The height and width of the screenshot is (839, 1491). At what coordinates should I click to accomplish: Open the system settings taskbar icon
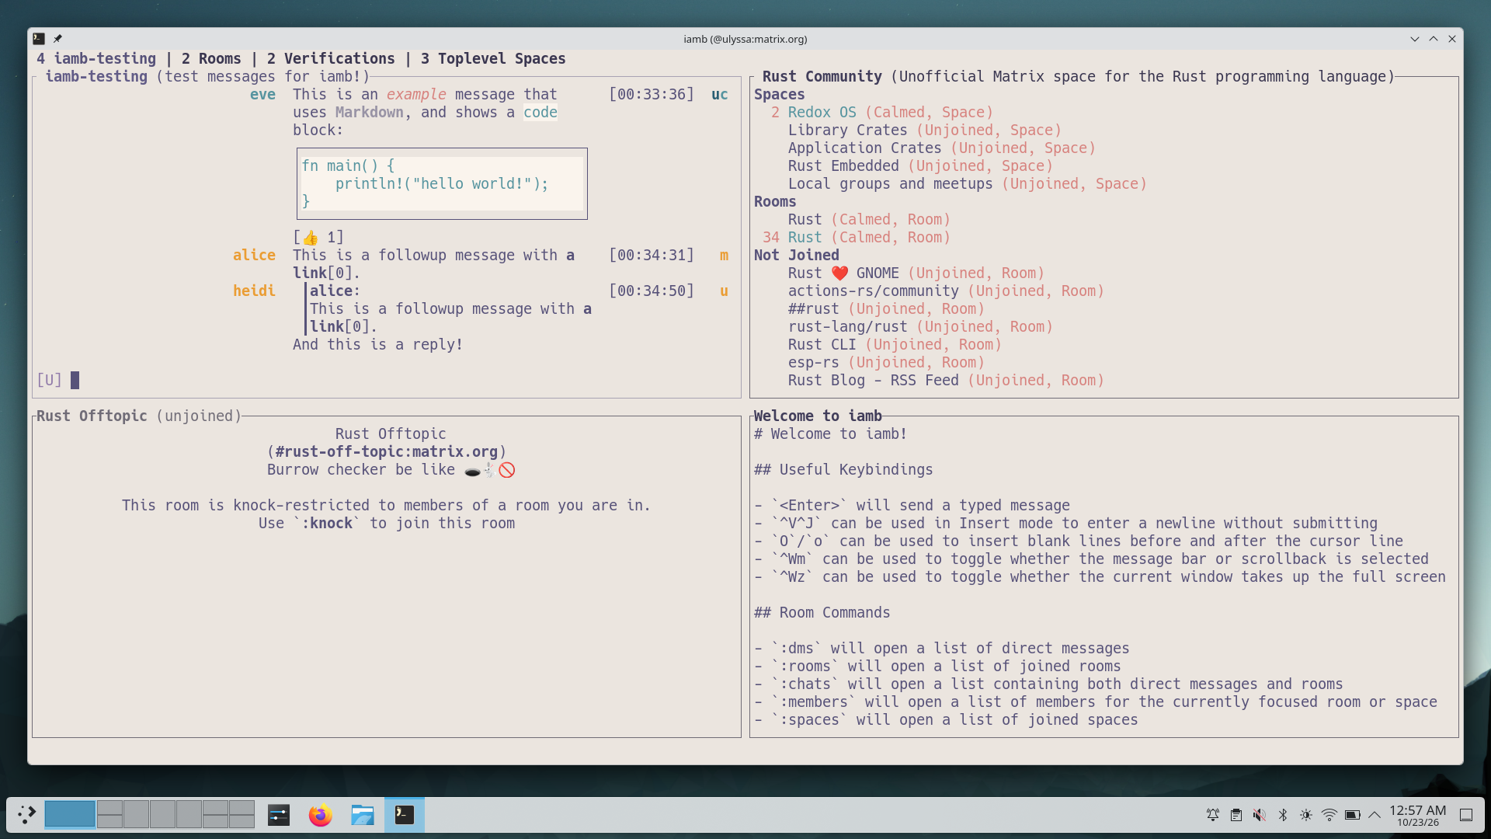278,815
